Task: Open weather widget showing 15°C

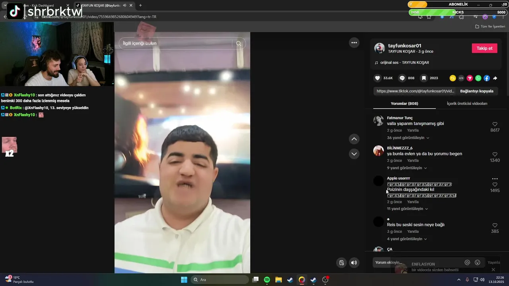Action: (x=19, y=280)
